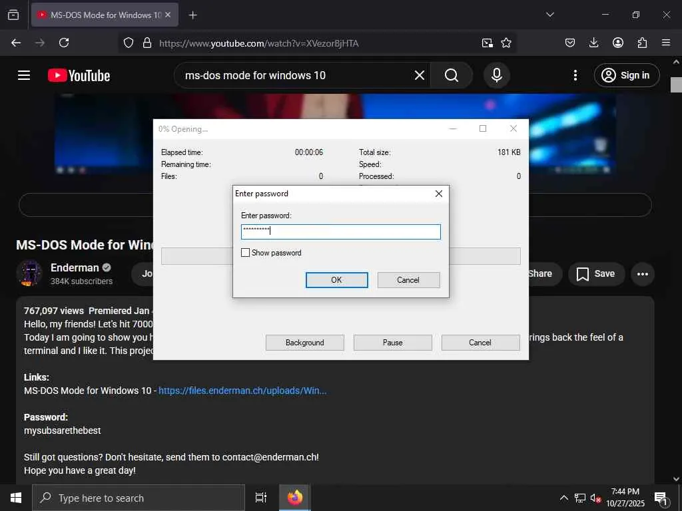Screen dimensions: 682x511
Task: Open the YouTube guide hamburger menu
Action: click(24, 75)
